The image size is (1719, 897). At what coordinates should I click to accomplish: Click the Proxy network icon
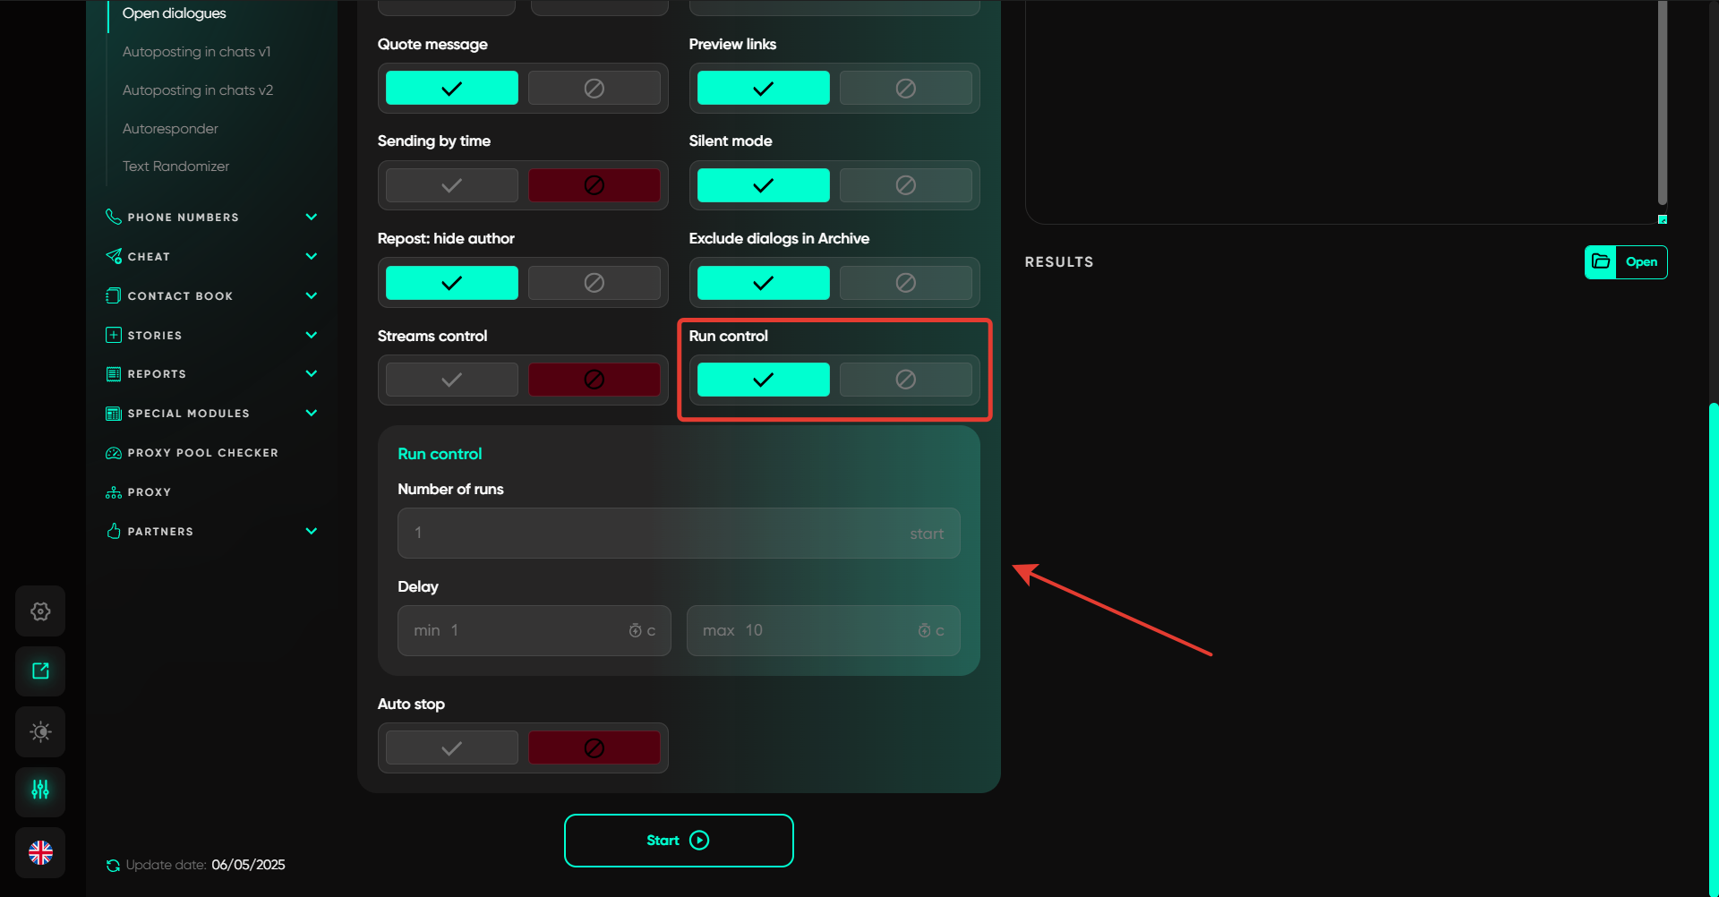[x=114, y=492]
